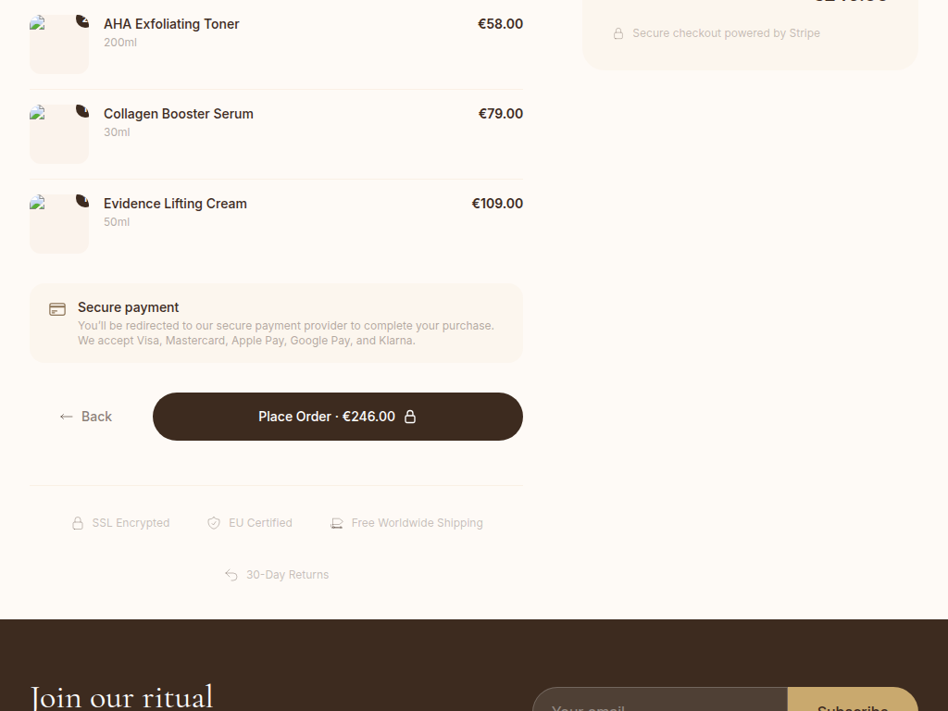Hit the Subscribe button
This screenshot has width=948, height=711.
[852, 701]
